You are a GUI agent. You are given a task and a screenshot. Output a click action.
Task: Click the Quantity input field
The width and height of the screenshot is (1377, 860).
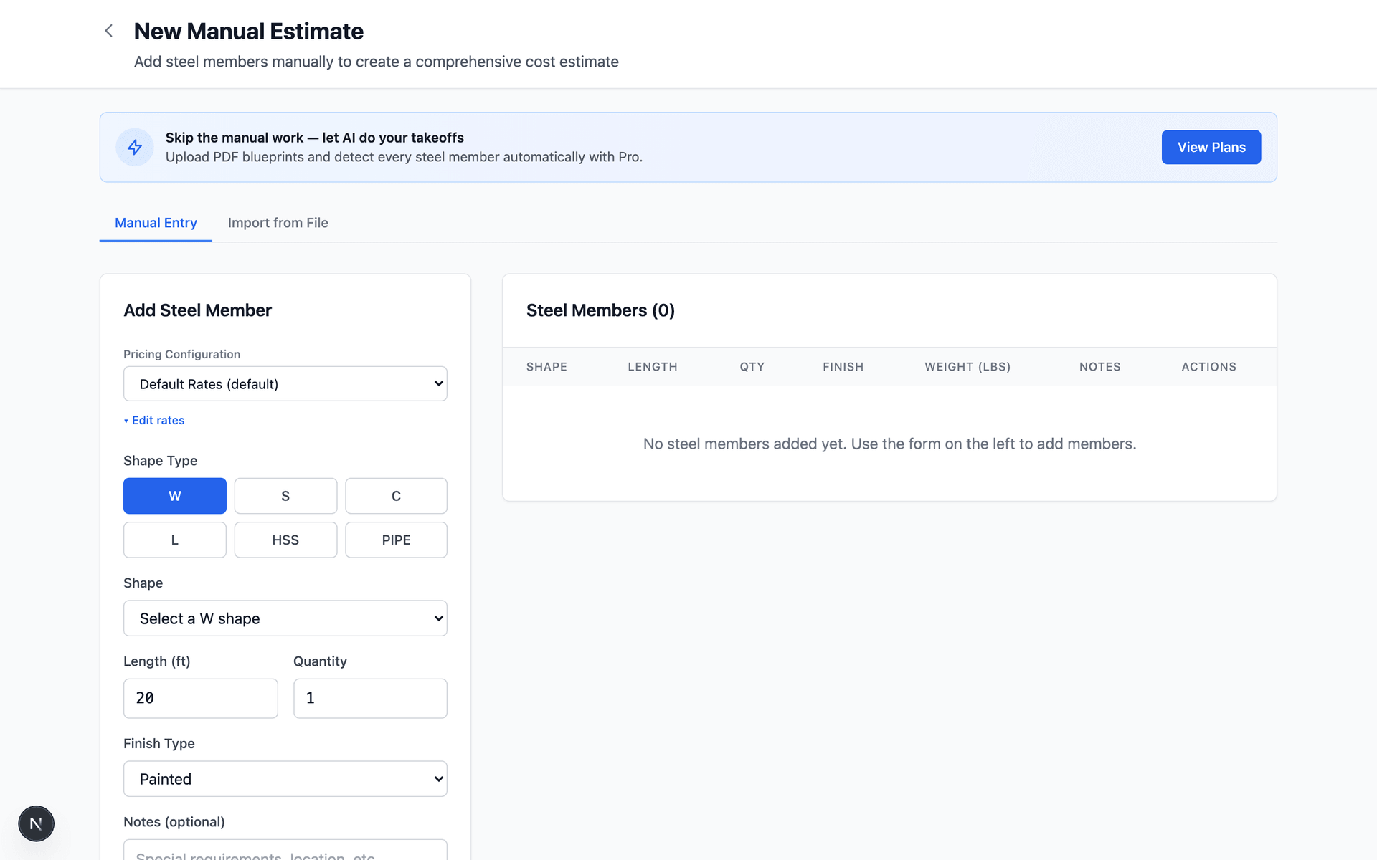tap(370, 698)
